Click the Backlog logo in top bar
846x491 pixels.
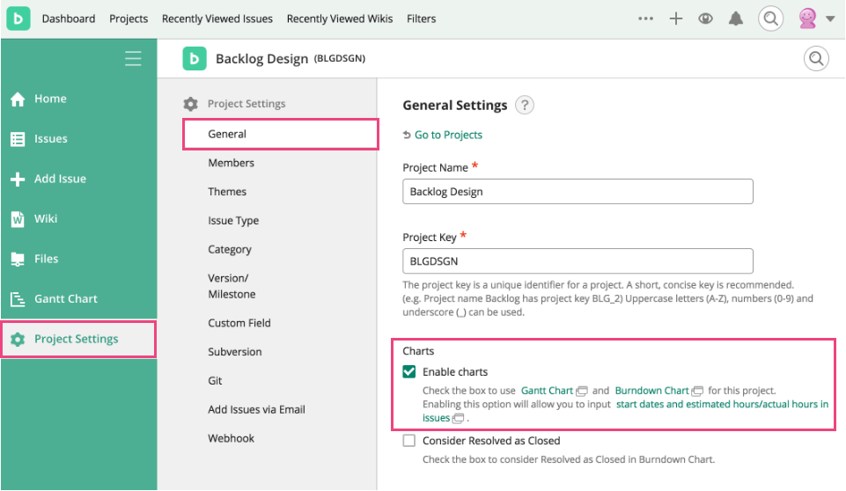[18, 18]
